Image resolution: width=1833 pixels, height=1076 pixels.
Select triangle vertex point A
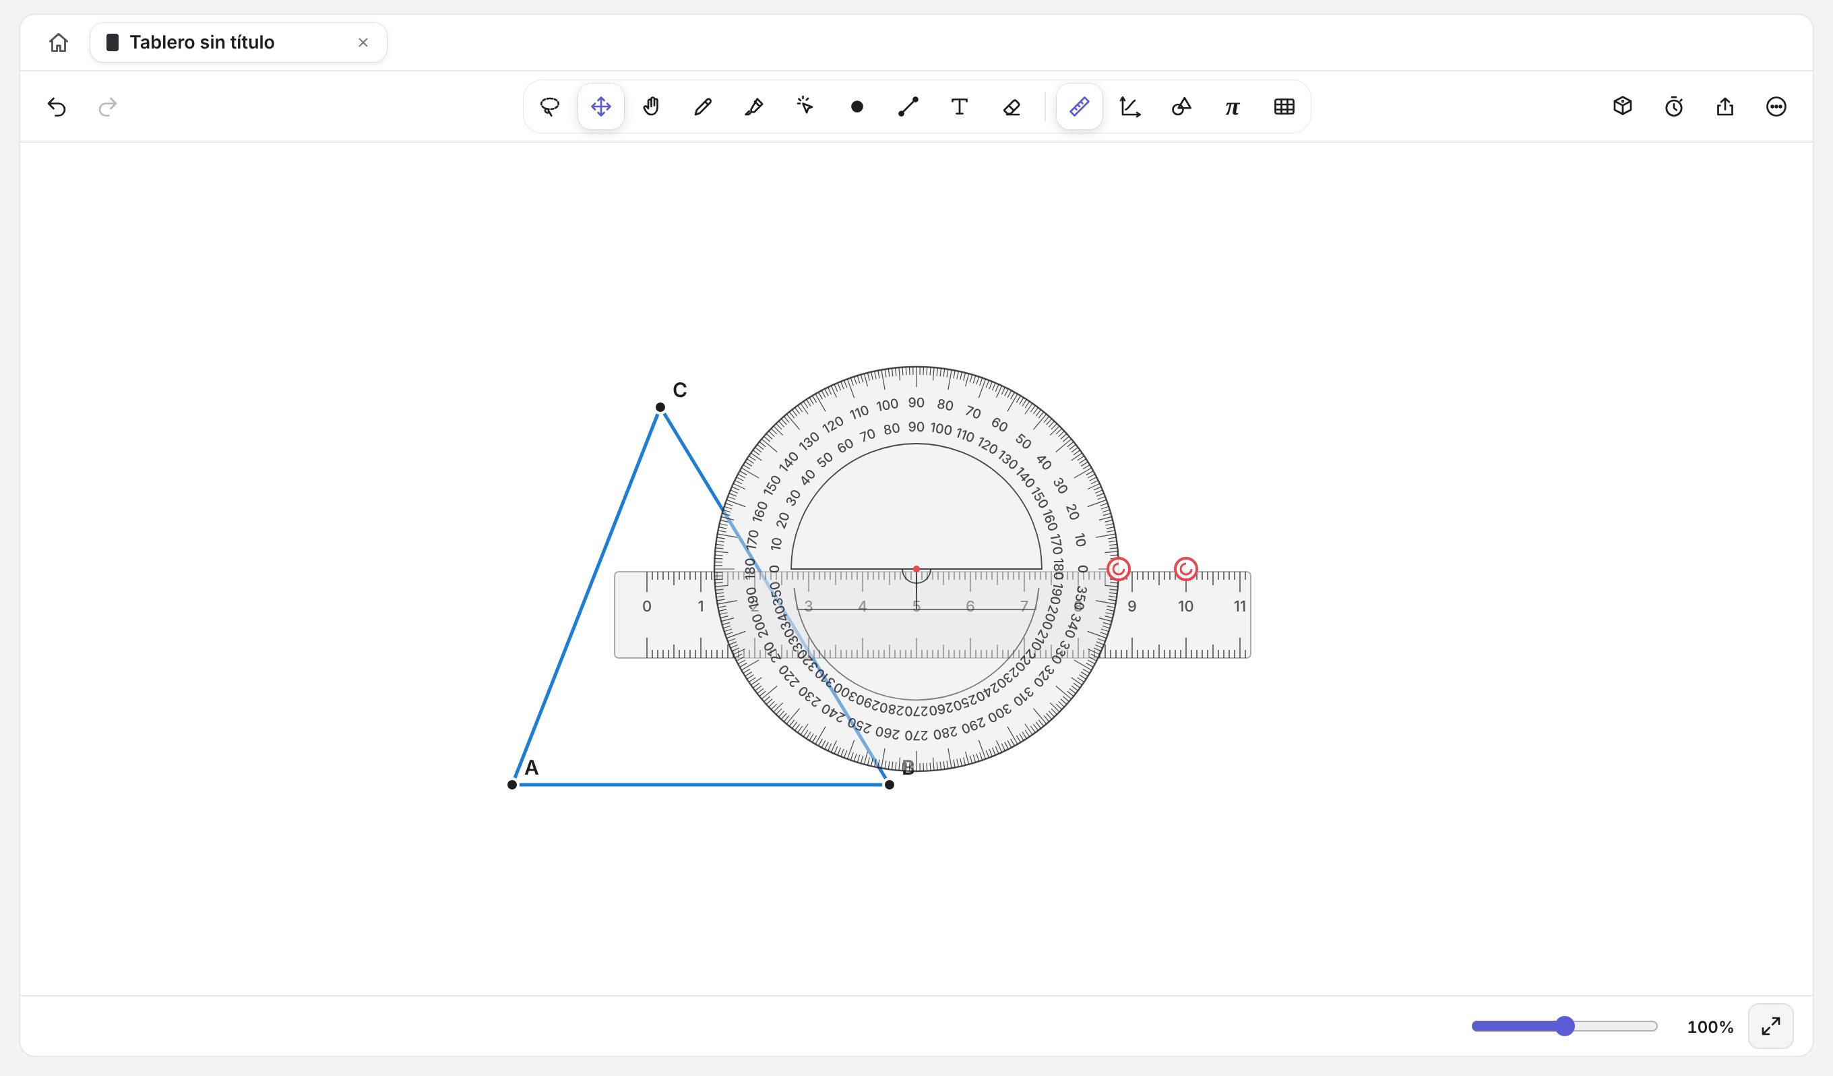[512, 784]
